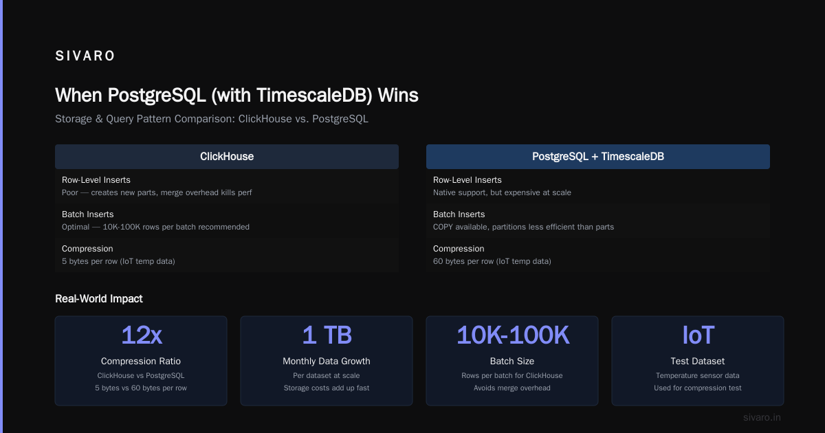Click the SIVARO logo text

(85, 56)
